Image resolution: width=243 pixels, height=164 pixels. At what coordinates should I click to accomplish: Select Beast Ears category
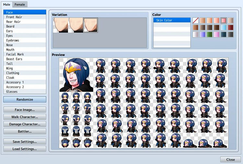coord(25,59)
